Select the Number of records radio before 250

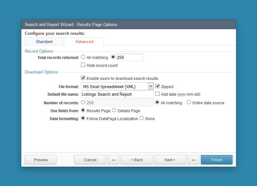coord(83,102)
